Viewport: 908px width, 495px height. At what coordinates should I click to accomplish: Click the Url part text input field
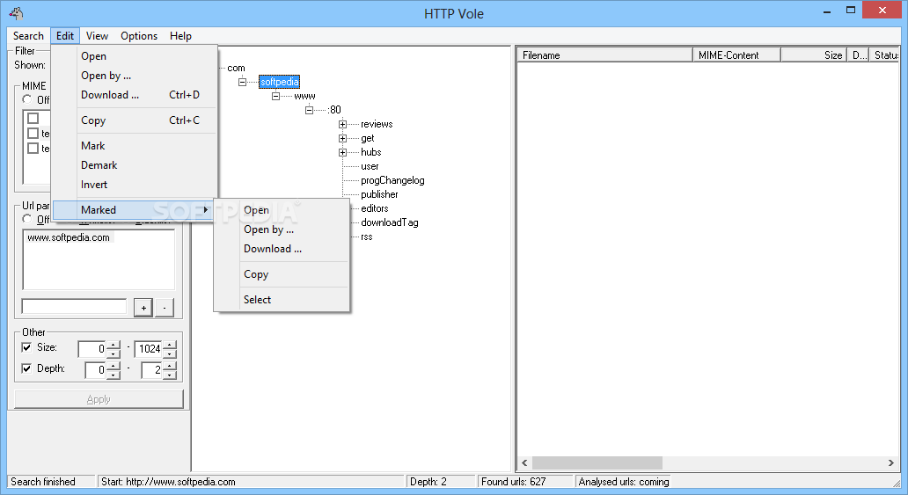click(74, 306)
